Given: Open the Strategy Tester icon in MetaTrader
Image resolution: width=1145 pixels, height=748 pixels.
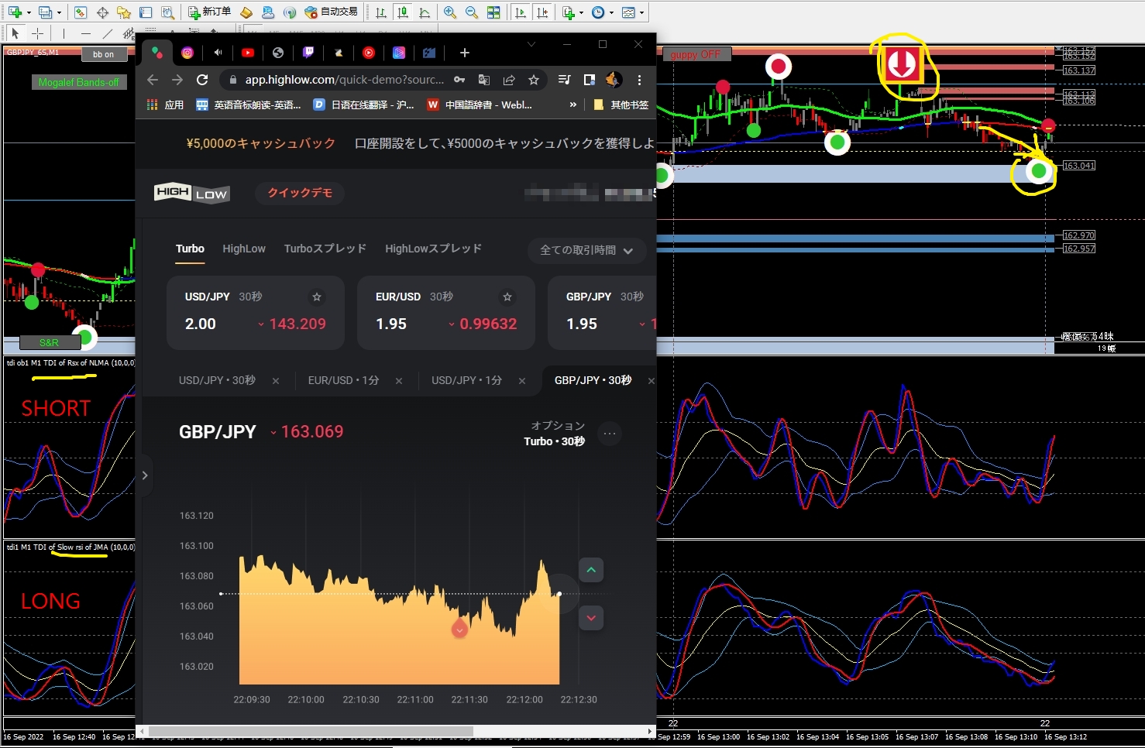Looking at the screenshot, I should [x=167, y=12].
